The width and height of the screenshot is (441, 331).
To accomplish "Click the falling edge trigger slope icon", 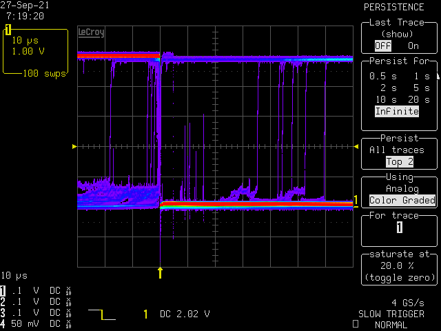I will pos(102,314).
